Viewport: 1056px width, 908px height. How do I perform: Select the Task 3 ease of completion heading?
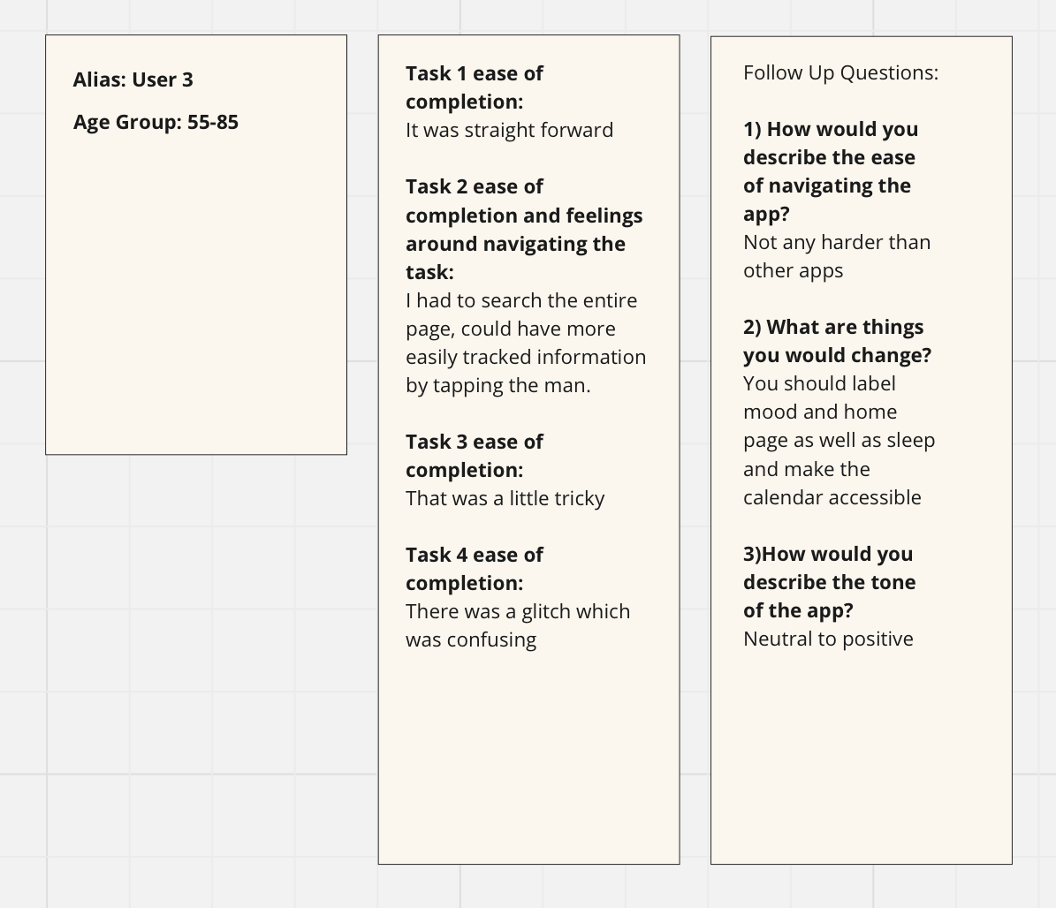click(x=475, y=456)
